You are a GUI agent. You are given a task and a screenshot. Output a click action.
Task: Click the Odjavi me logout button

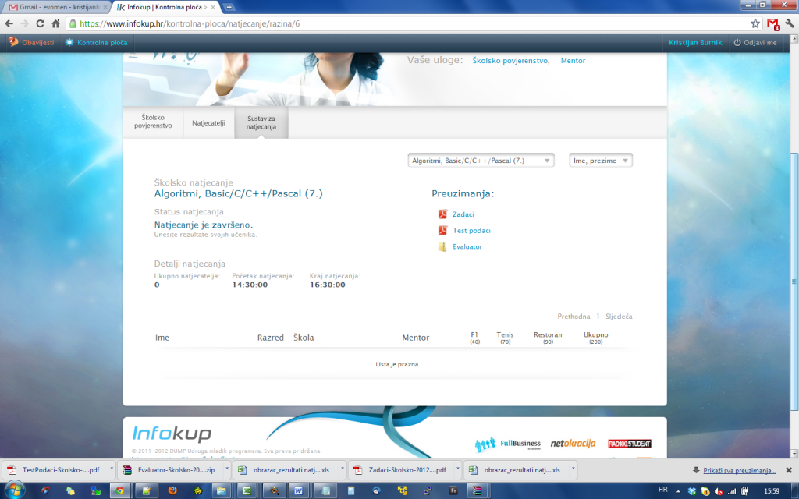click(755, 42)
